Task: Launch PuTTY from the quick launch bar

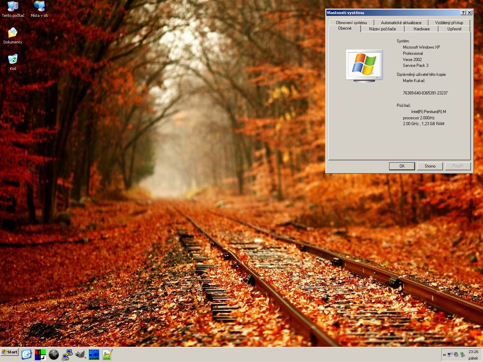Action: pyautogui.click(x=67, y=354)
